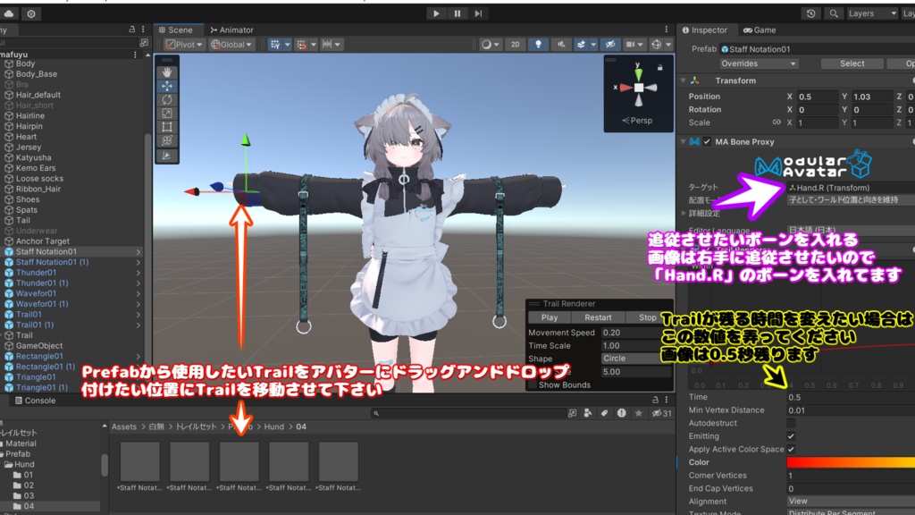This screenshot has height=515, width=915.
Task: Open the Layers dropdown
Action: [872, 13]
